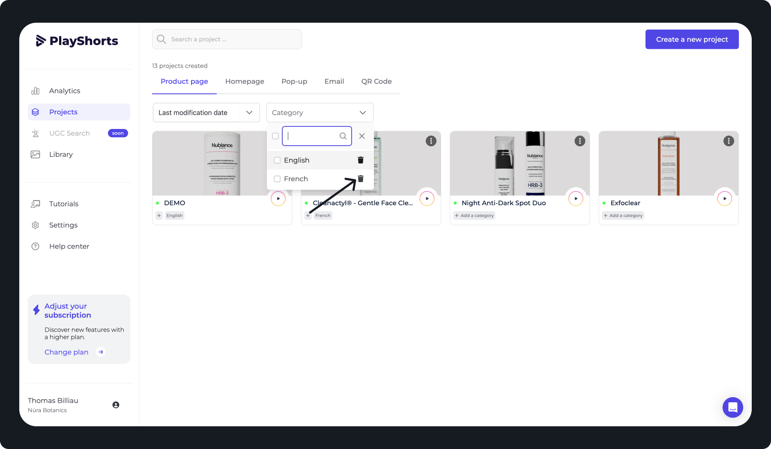Delete the French category with trash icon
771x449 pixels.
click(361, 179)
